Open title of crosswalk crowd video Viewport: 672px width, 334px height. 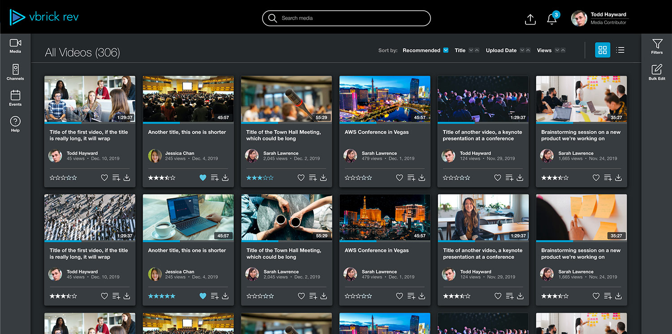tap(89, 254)
